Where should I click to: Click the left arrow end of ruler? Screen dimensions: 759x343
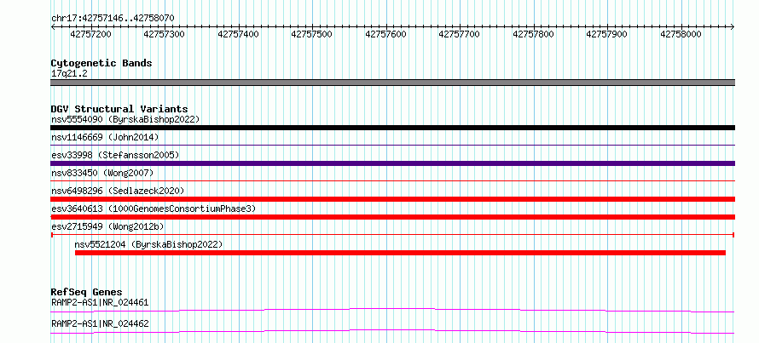point(53,27)
